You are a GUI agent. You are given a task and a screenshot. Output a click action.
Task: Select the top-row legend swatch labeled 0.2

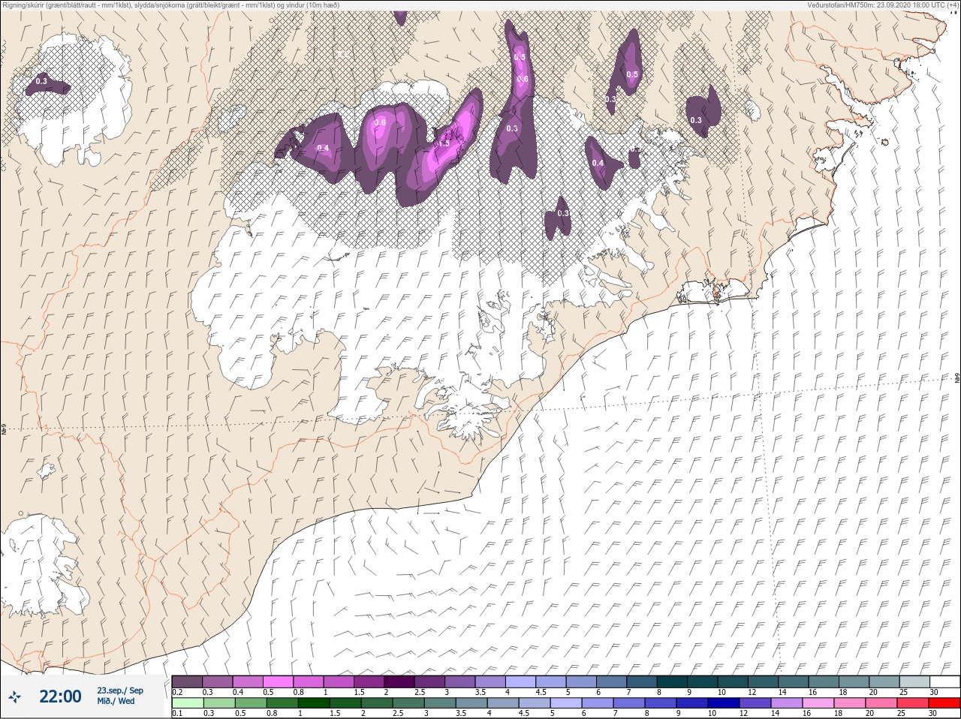187,681
